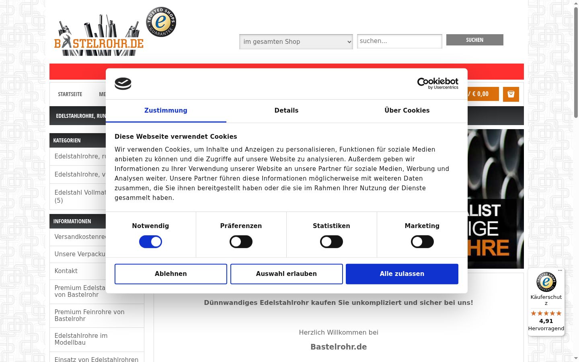The height and width of the screenshot is (362, 579).
Task: Click the Cookiebot by Usercentrics logo
Action: (438, 83)
